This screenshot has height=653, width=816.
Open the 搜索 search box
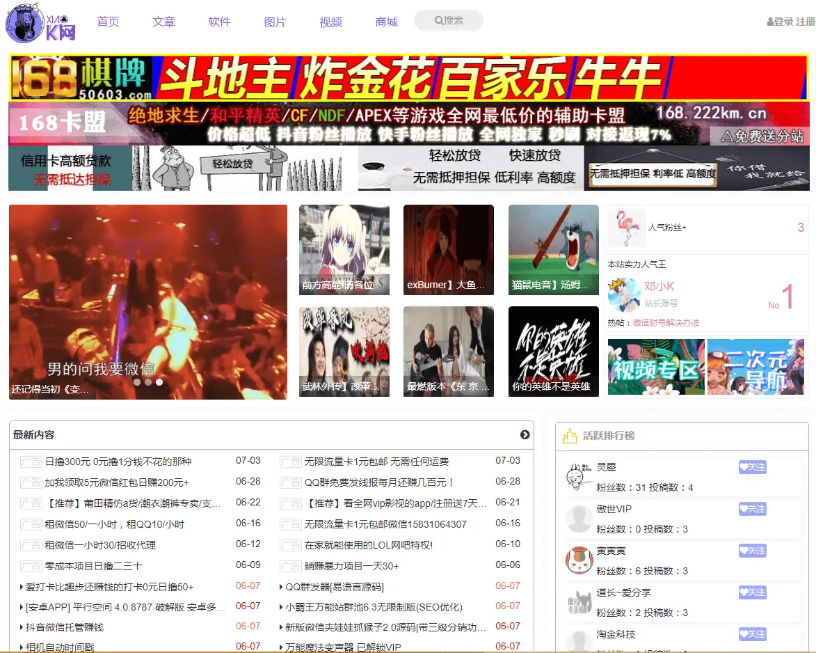[x=449, y=20]
